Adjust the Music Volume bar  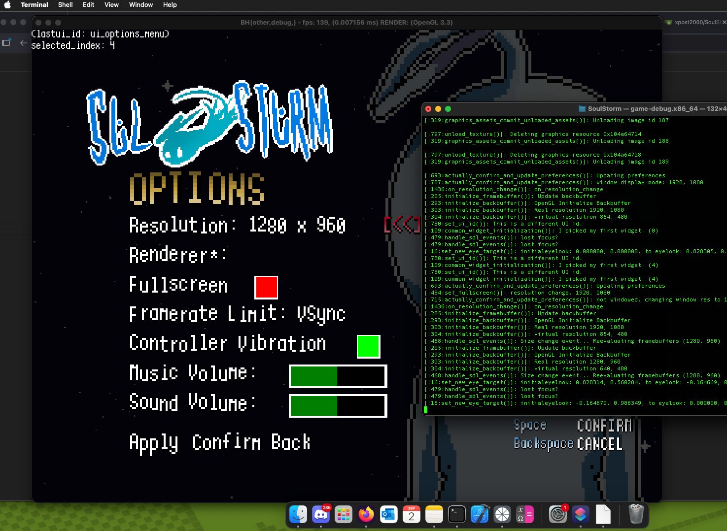(338, 376)
